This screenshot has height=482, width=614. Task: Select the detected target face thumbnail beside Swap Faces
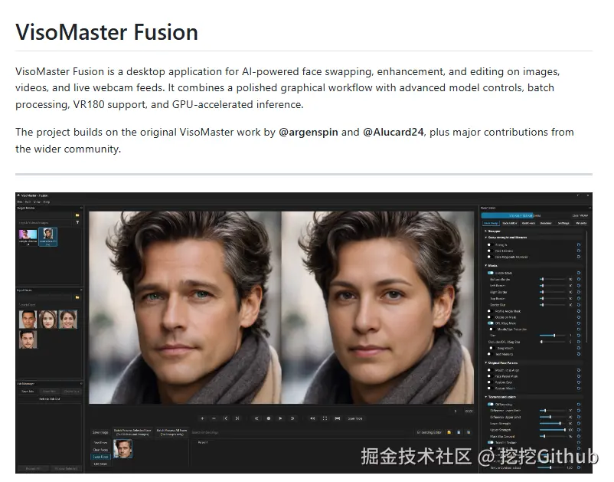[122, 449]
